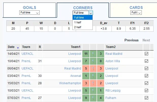Uncheck the 14/04/21 Liverpool match checkbox

[146, 54]
